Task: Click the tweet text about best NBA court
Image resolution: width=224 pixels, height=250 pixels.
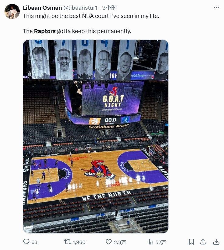Action: (x=91, y=16)
